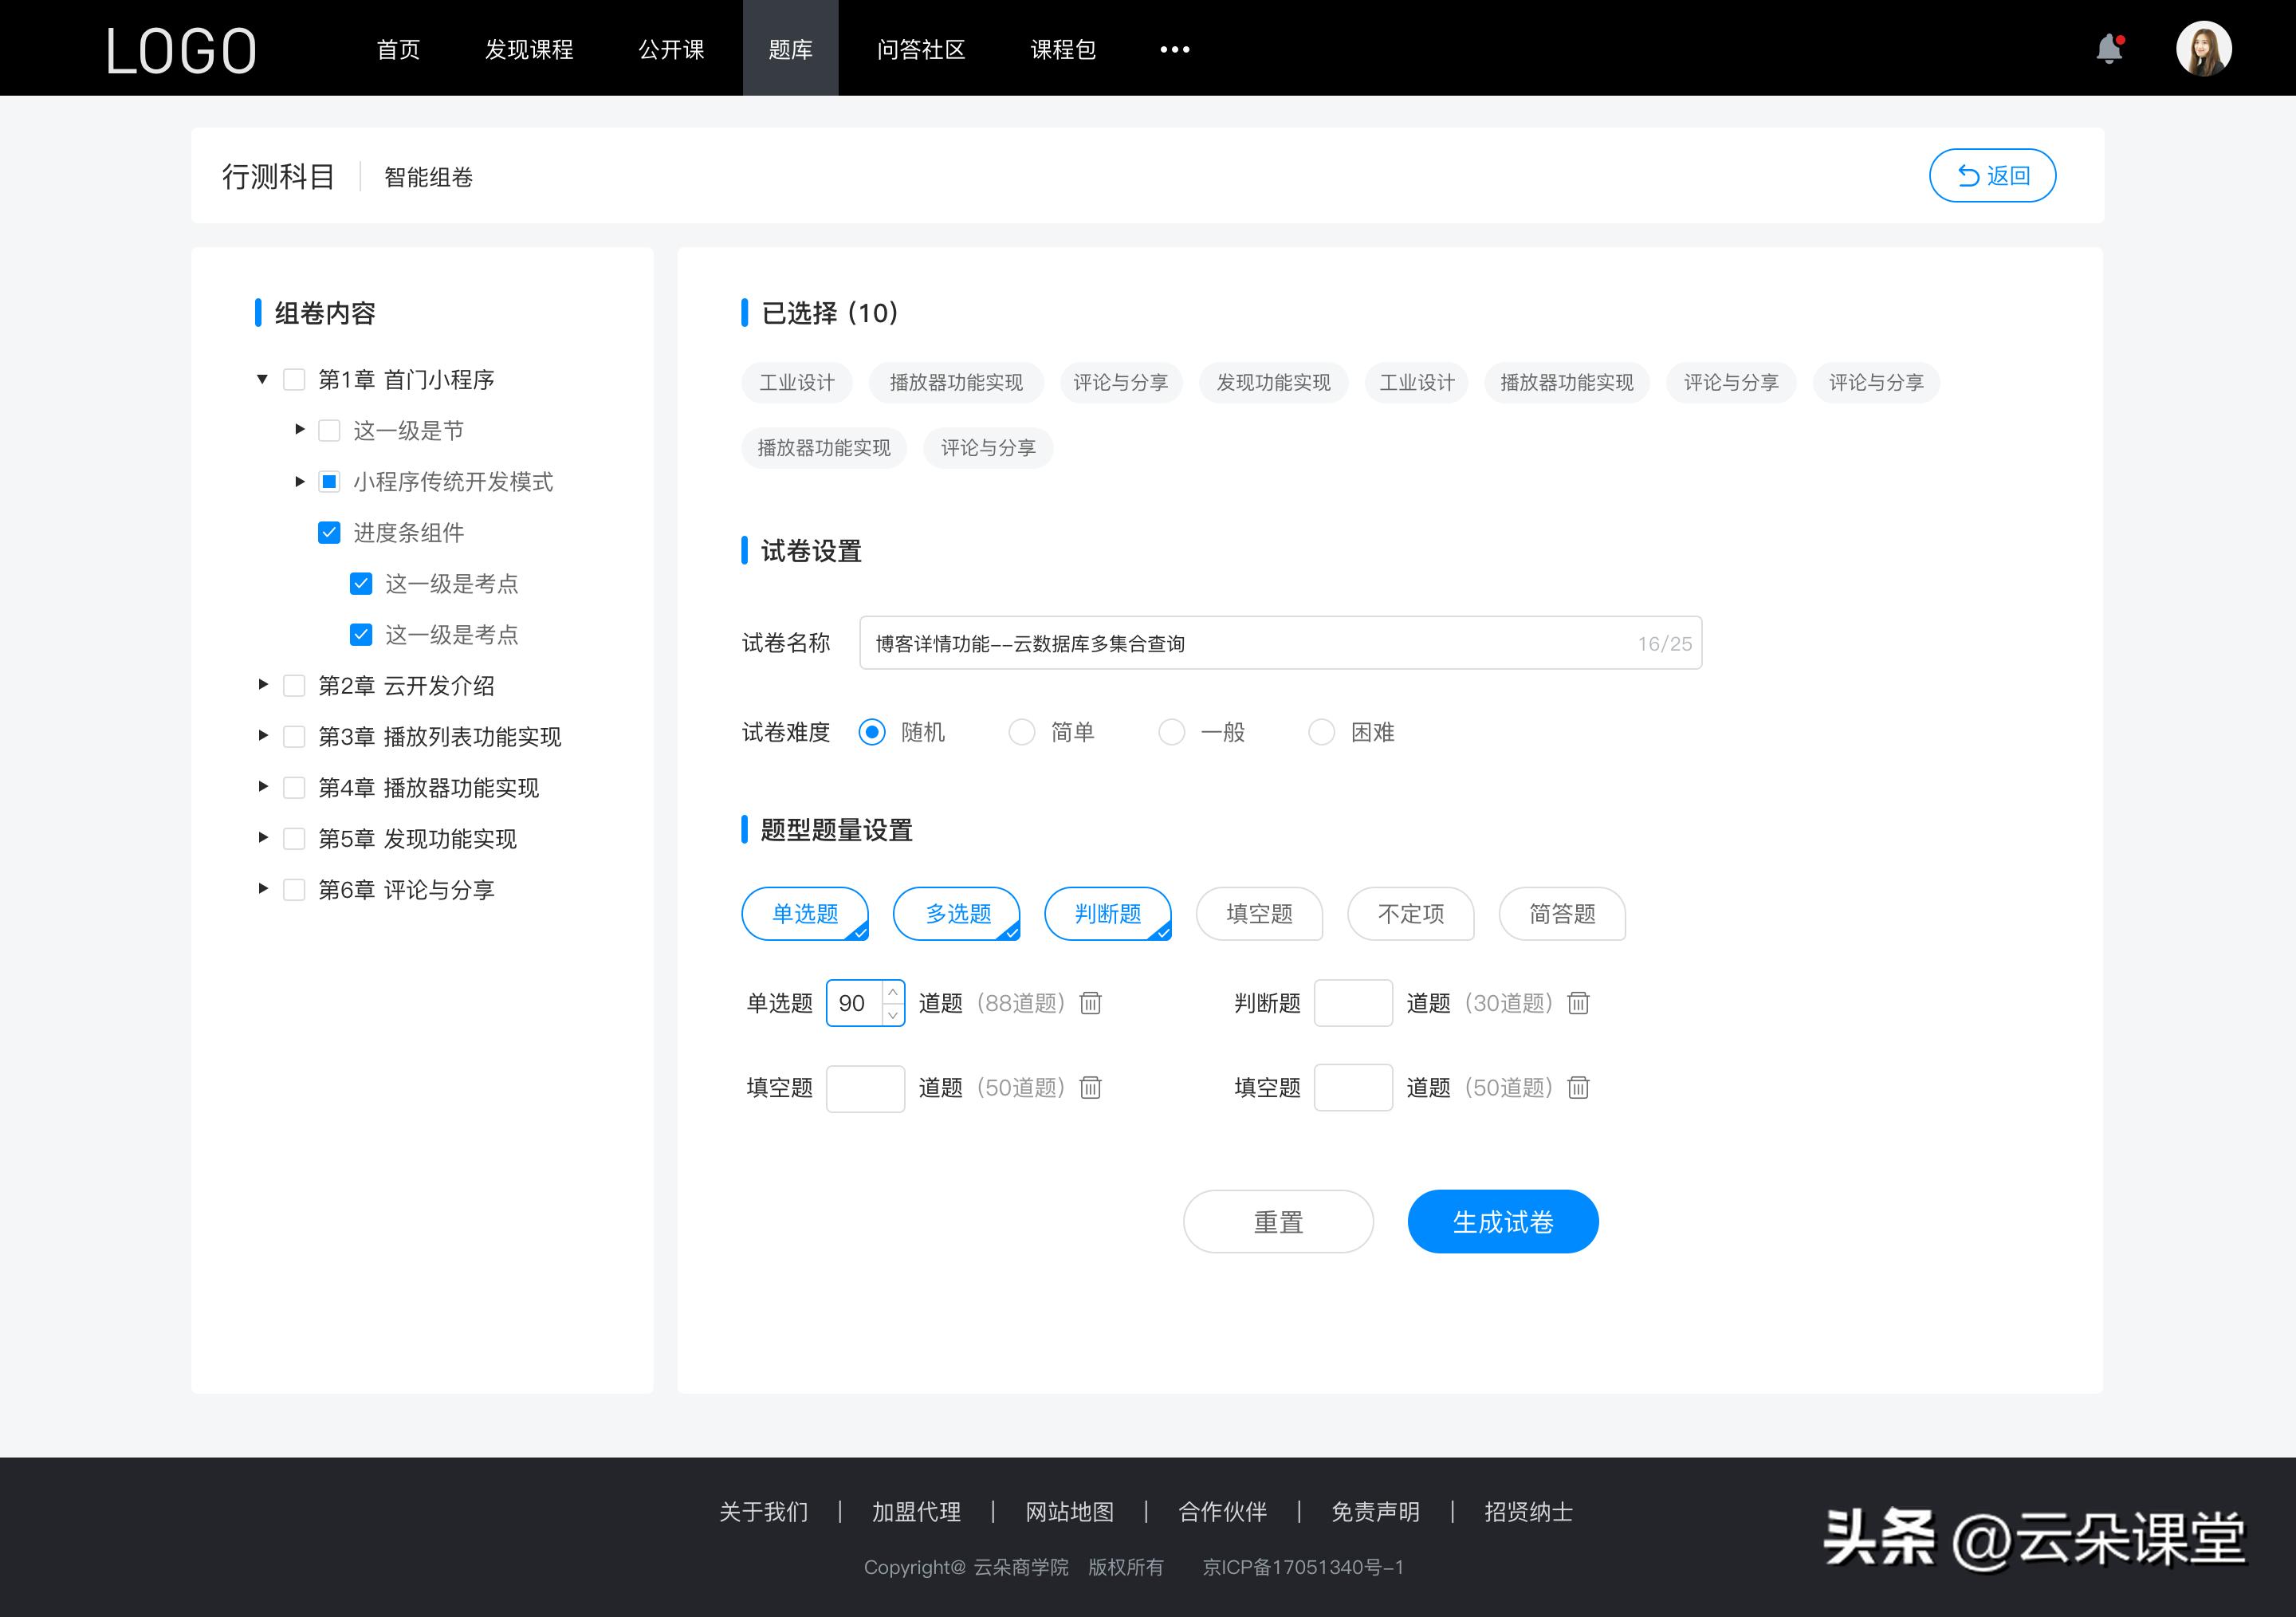Delete the 判断题 row using its trash icon

tap(1578, 1003)
